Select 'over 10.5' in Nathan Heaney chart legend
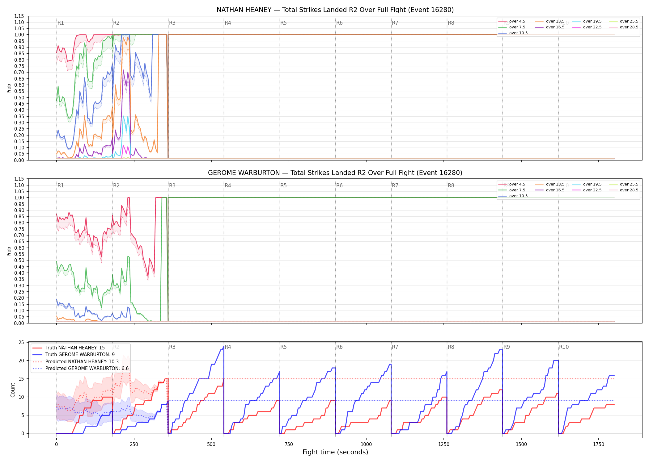 [513, 33]
